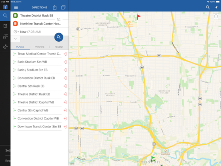Screen dimensions: 221x166
Task: Tap the copy pages icon in header
Action: [x=63, y=7]
